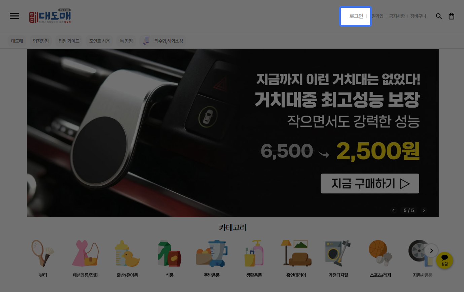Open the 가전디지털 category icon
This screenshot has width=464, height=292.
point(338,253)
